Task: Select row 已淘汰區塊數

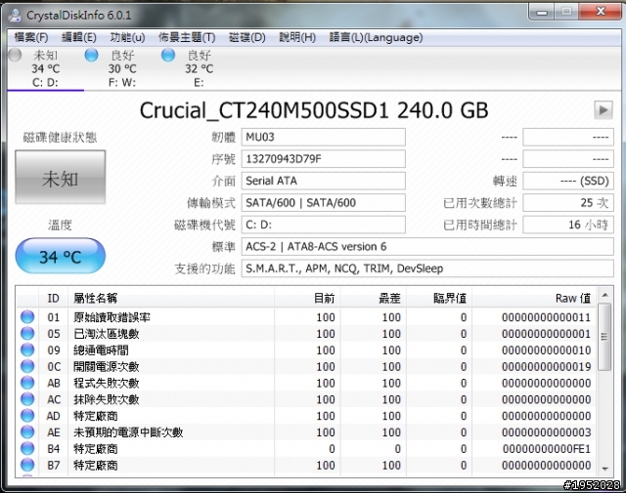Action: 306,334
